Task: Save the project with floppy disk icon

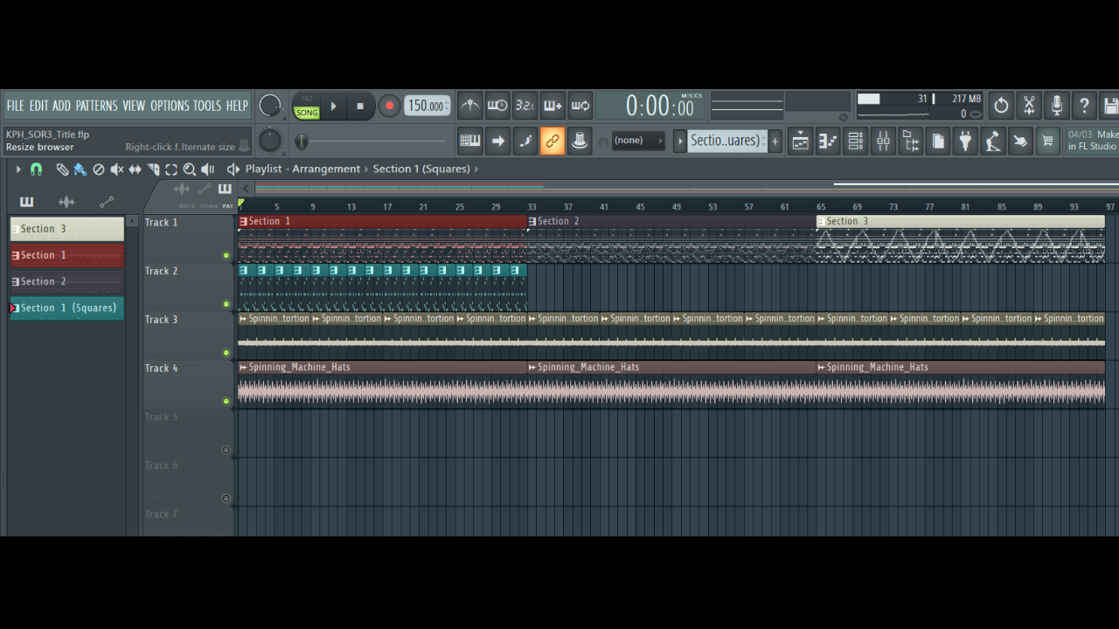Action: coord(1110,106)
